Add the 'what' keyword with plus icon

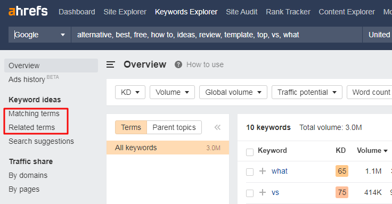tap(263, 171)
